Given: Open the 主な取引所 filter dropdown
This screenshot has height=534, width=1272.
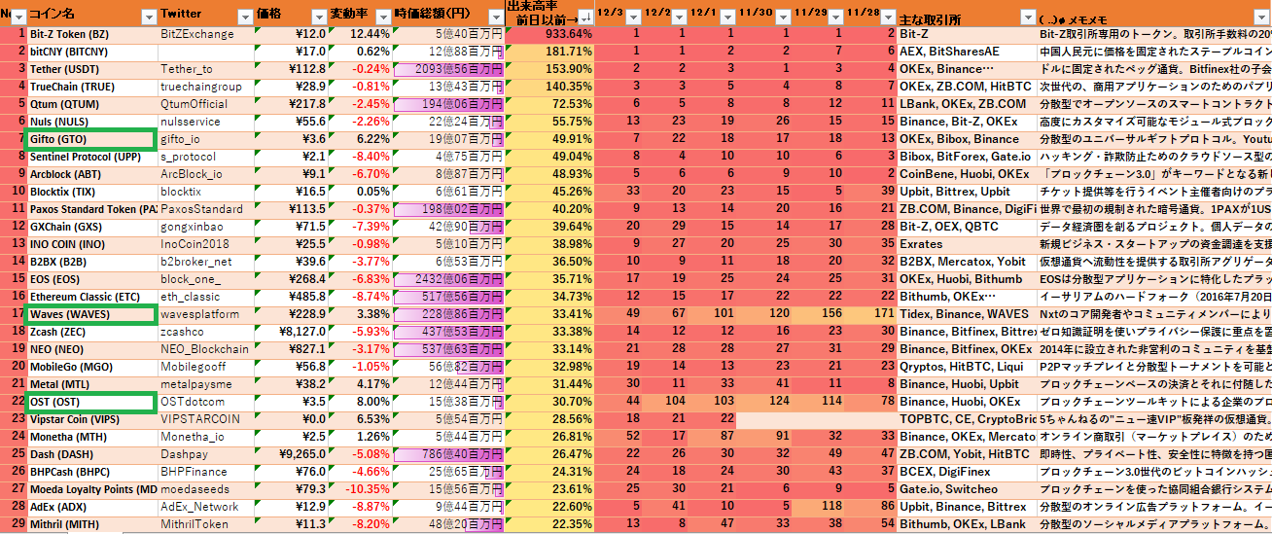Looking at the screenshot, I should click(1027, 18).
